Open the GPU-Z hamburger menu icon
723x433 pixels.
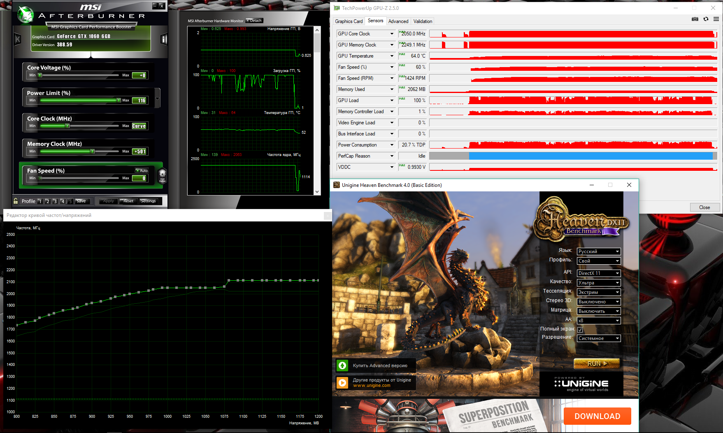pos(716,19)
